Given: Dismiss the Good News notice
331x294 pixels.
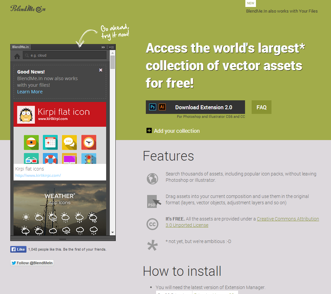Looking at the screenshot, I should point(101,70).
